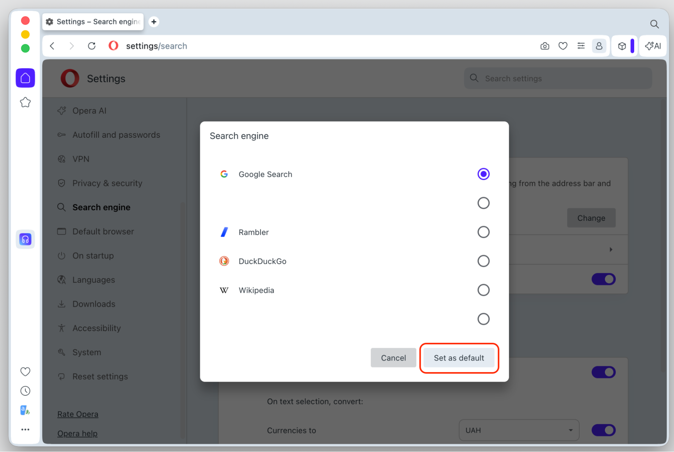Go back with the back arrow

pos(52,46)
